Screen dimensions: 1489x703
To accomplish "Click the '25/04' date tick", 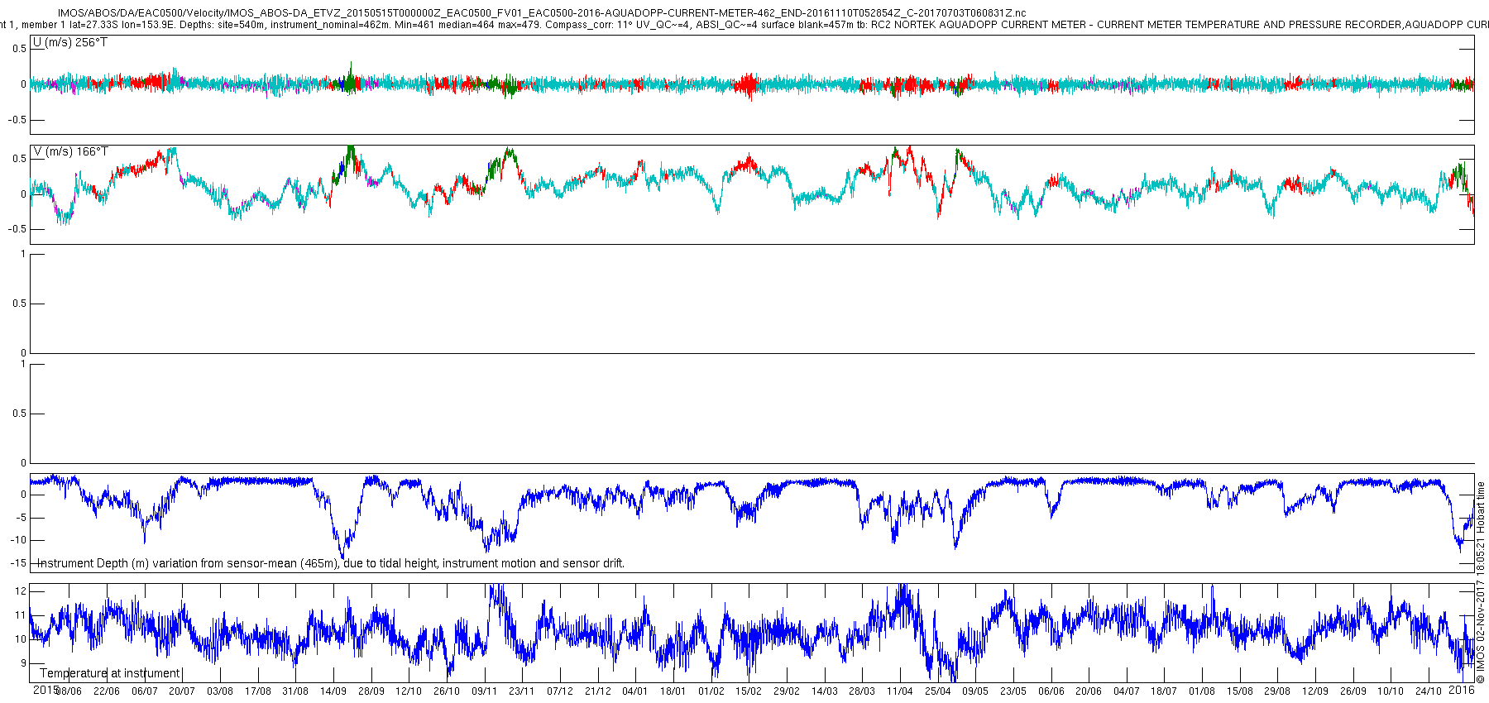I will [938, 691].
